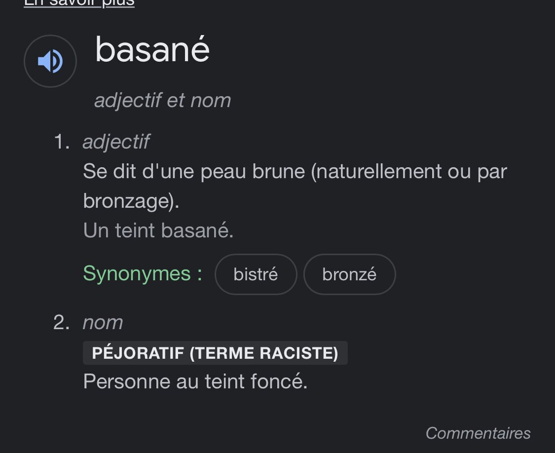The image size is (555, 453).
Task: Open the 'En savoir plus' link
Action: click(x=79, y=3)
